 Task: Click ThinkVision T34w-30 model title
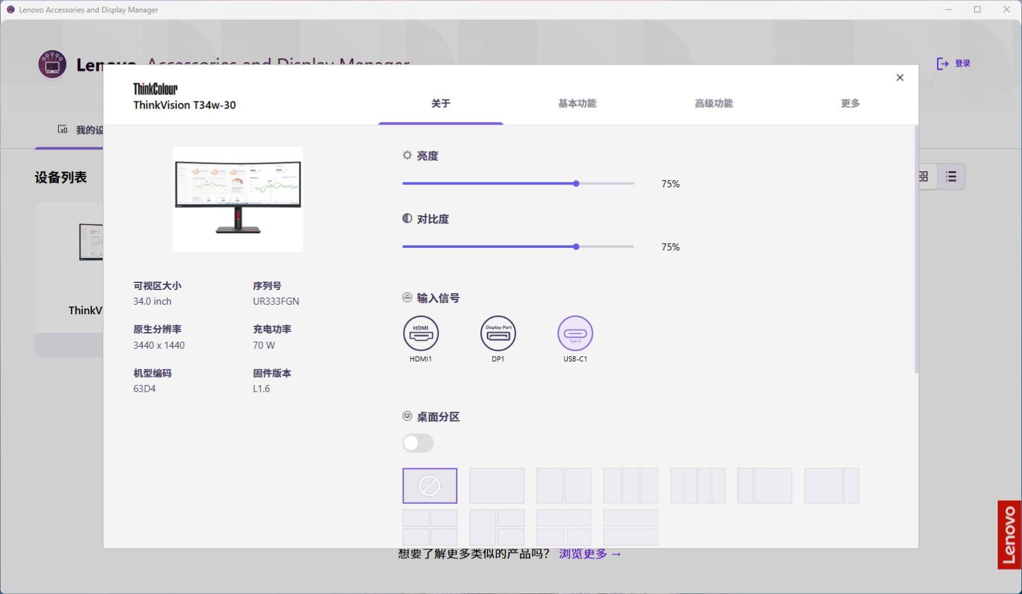click(x=185, y=105)
